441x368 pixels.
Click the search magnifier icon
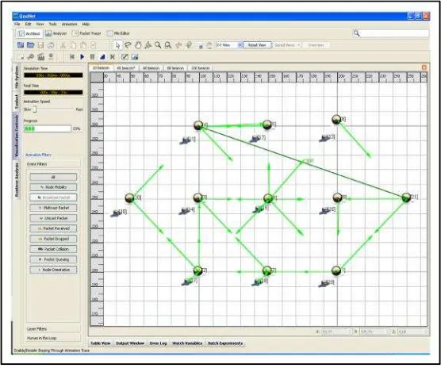pos(357,33)
